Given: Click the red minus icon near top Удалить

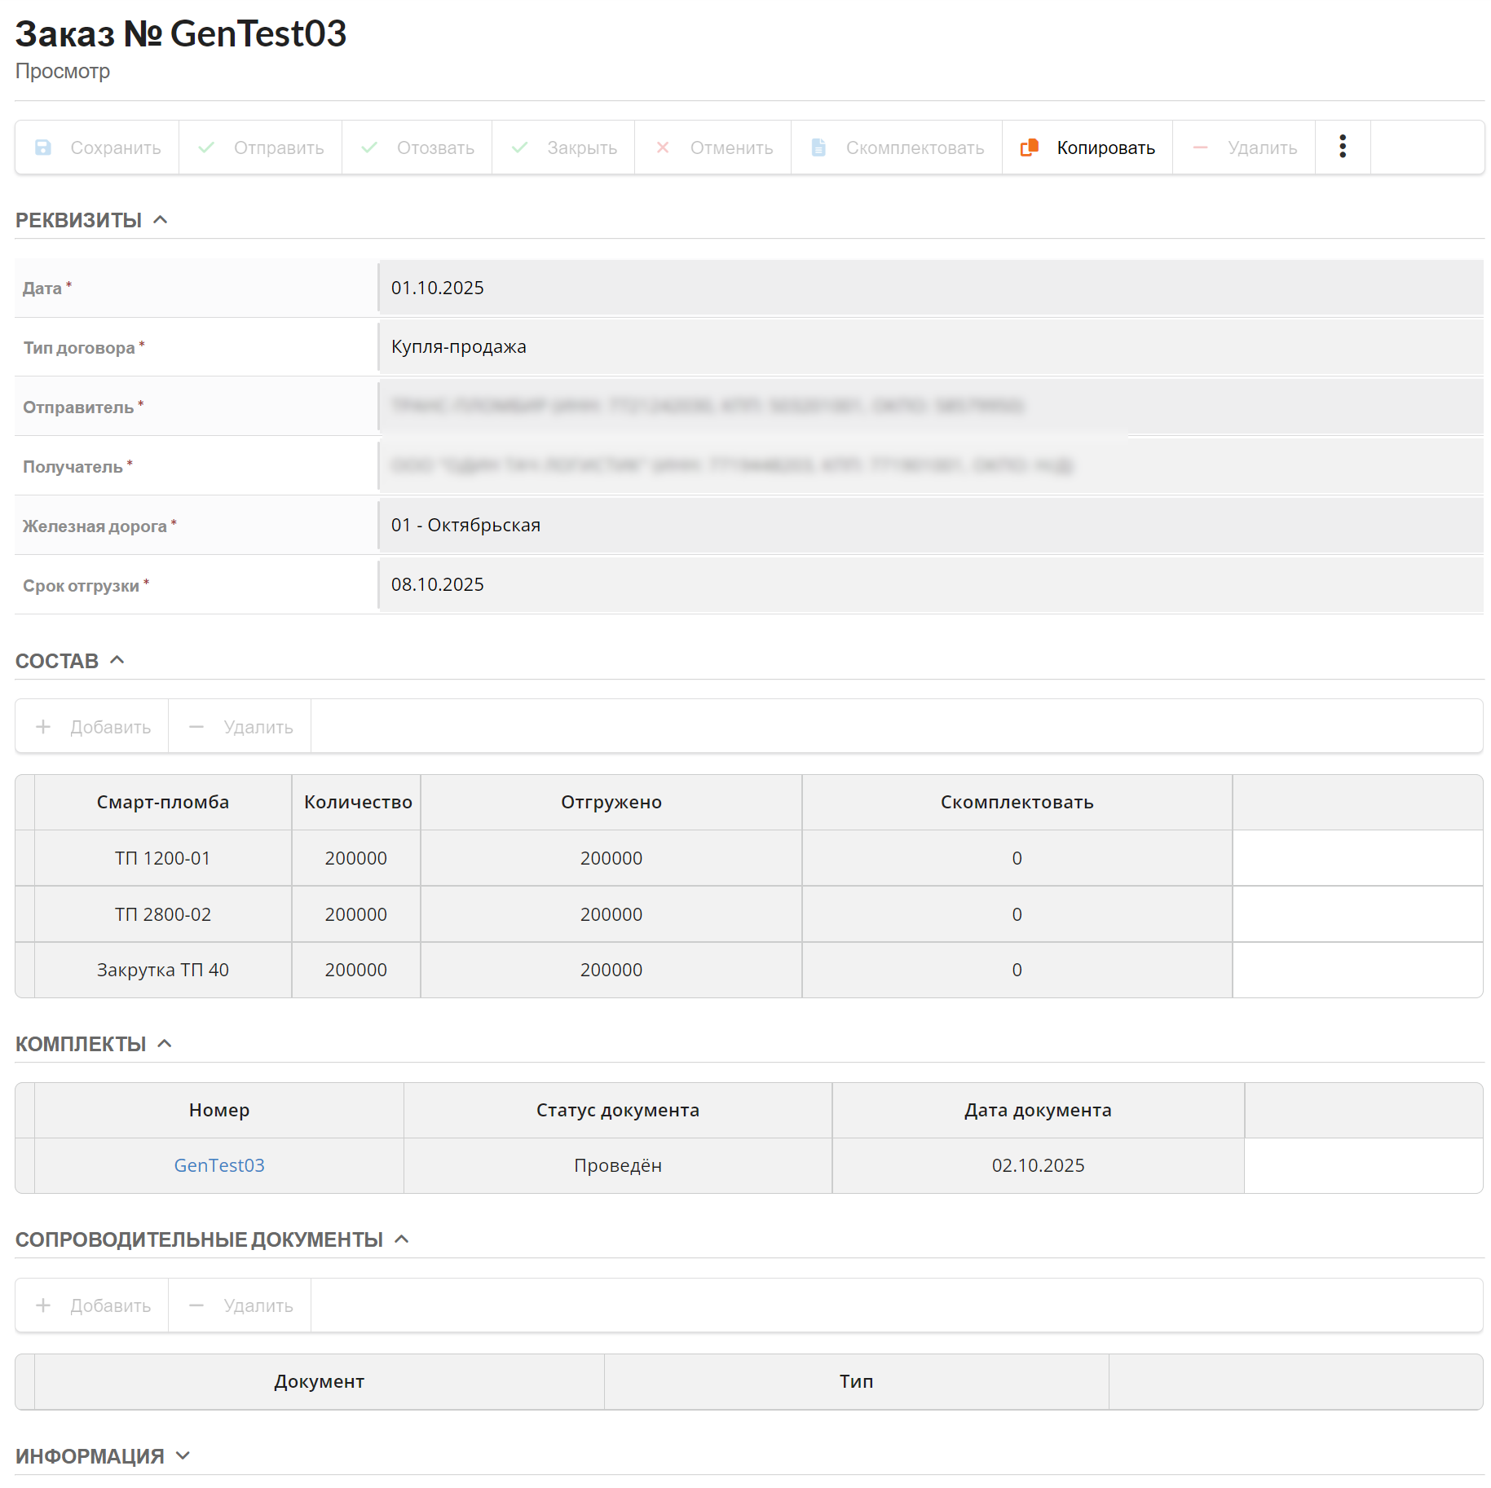Looking at the screenshot, I should point(1200,147).
